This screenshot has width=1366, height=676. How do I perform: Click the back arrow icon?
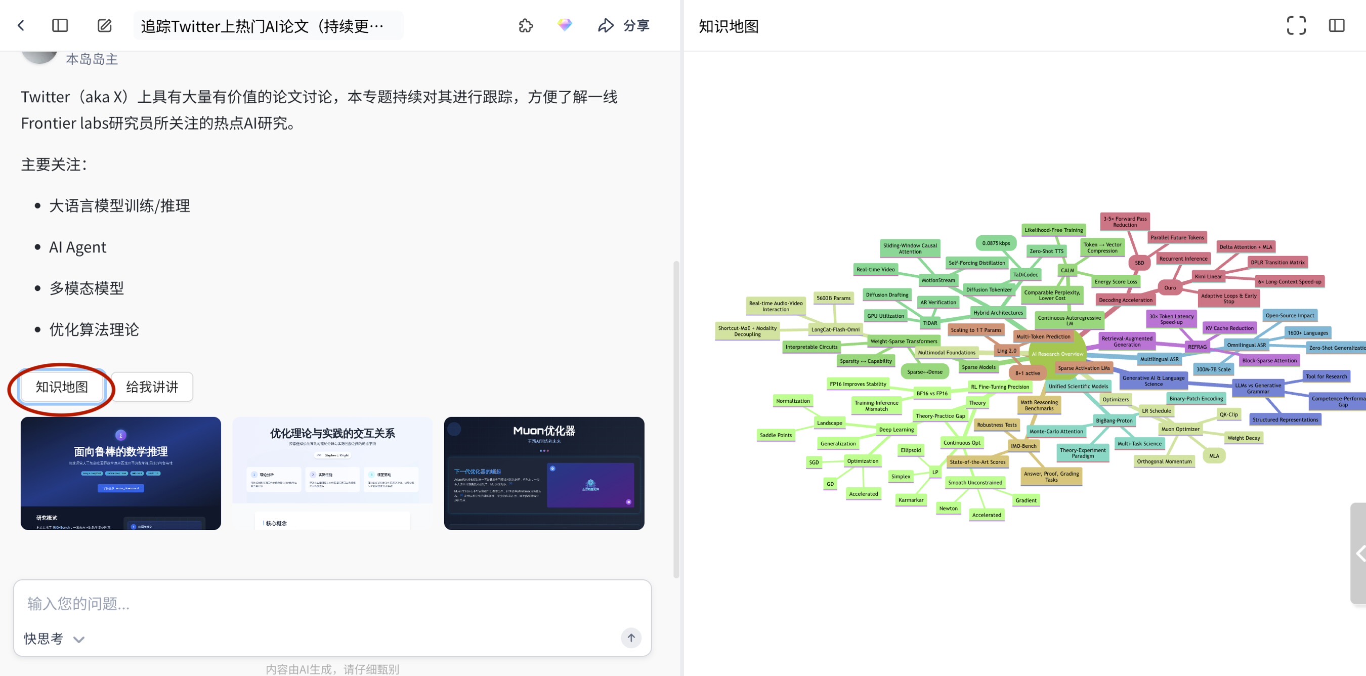(x=21, y=25)
